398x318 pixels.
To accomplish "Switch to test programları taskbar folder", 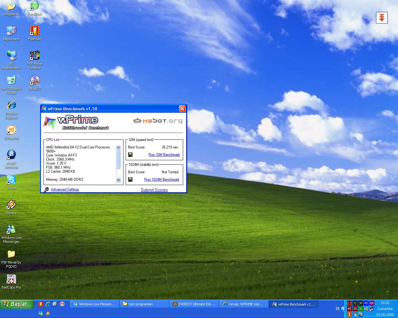I will click(x=144, y=304).
